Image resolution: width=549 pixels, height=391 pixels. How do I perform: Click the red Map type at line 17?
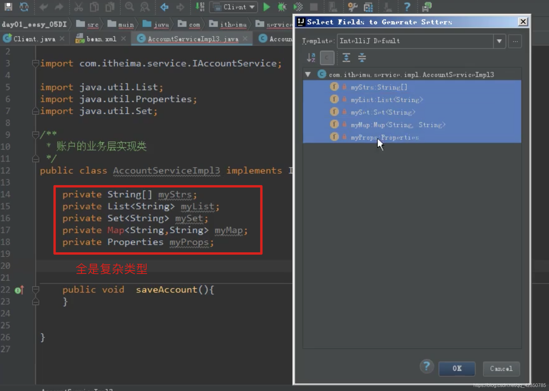pyautogui.click(x=116, y=230)
